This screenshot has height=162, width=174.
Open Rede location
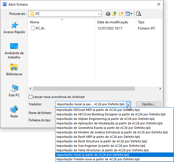coord(14,111)
